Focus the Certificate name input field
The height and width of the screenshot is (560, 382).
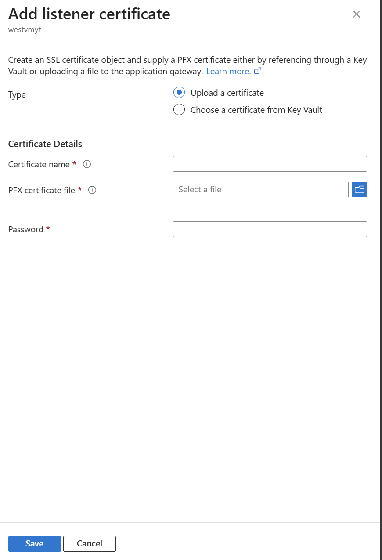270,163
